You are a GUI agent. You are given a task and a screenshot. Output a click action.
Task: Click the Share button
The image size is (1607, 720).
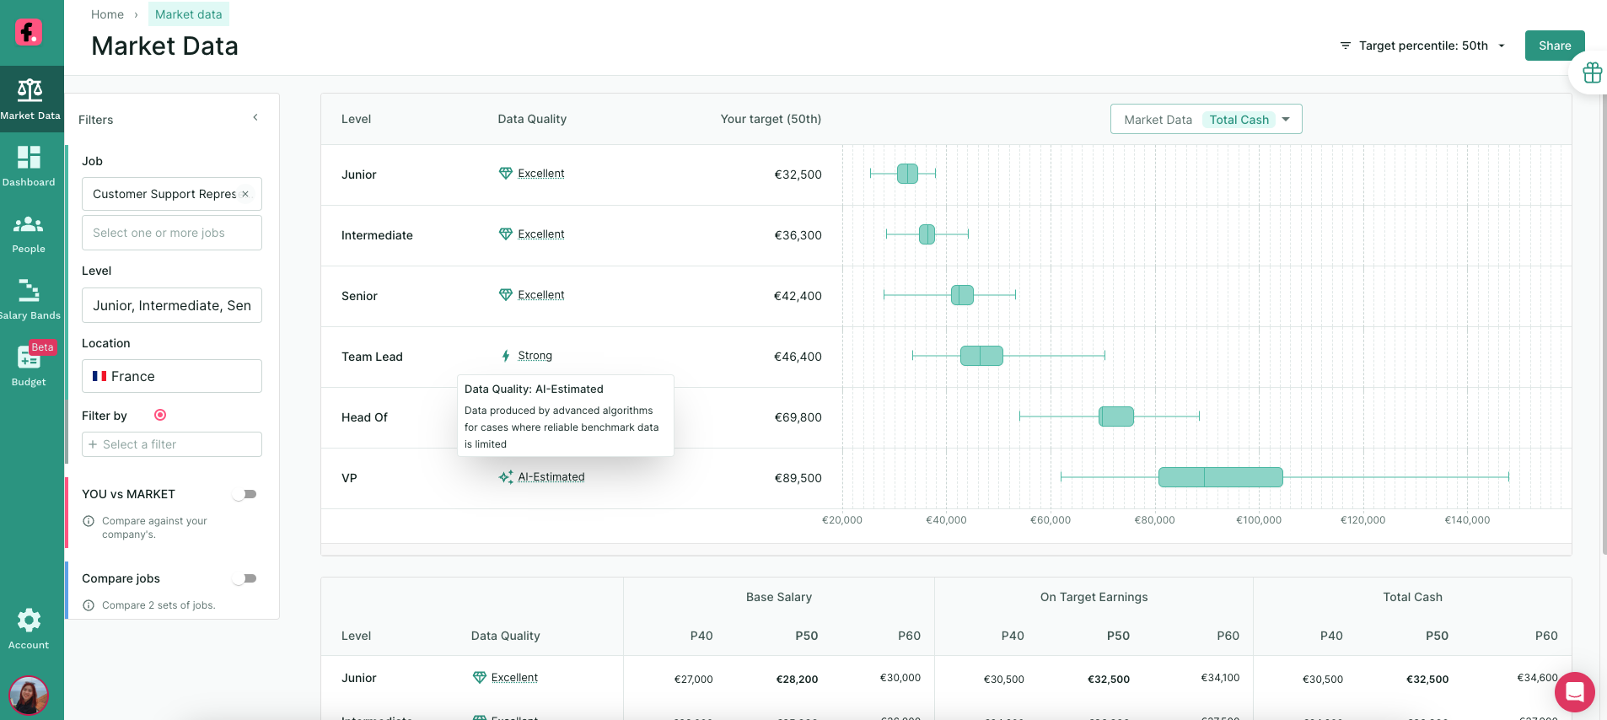point(1554,46)
